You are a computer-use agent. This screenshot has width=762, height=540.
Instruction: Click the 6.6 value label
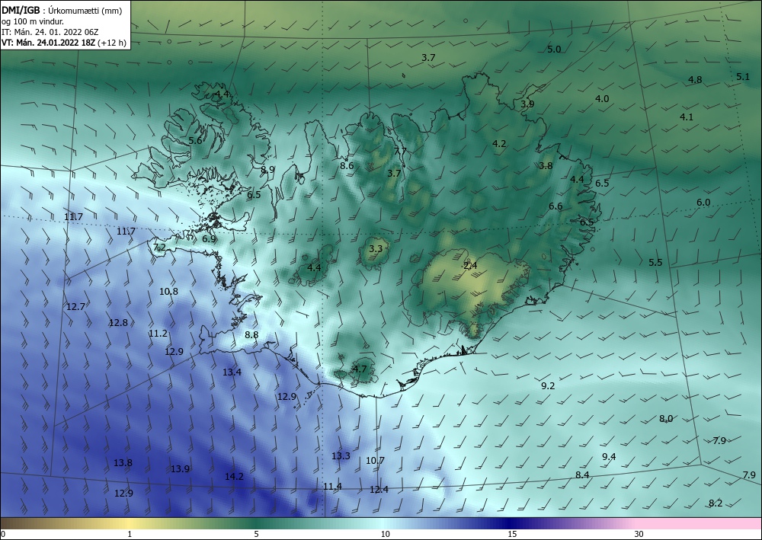point(555,206)
